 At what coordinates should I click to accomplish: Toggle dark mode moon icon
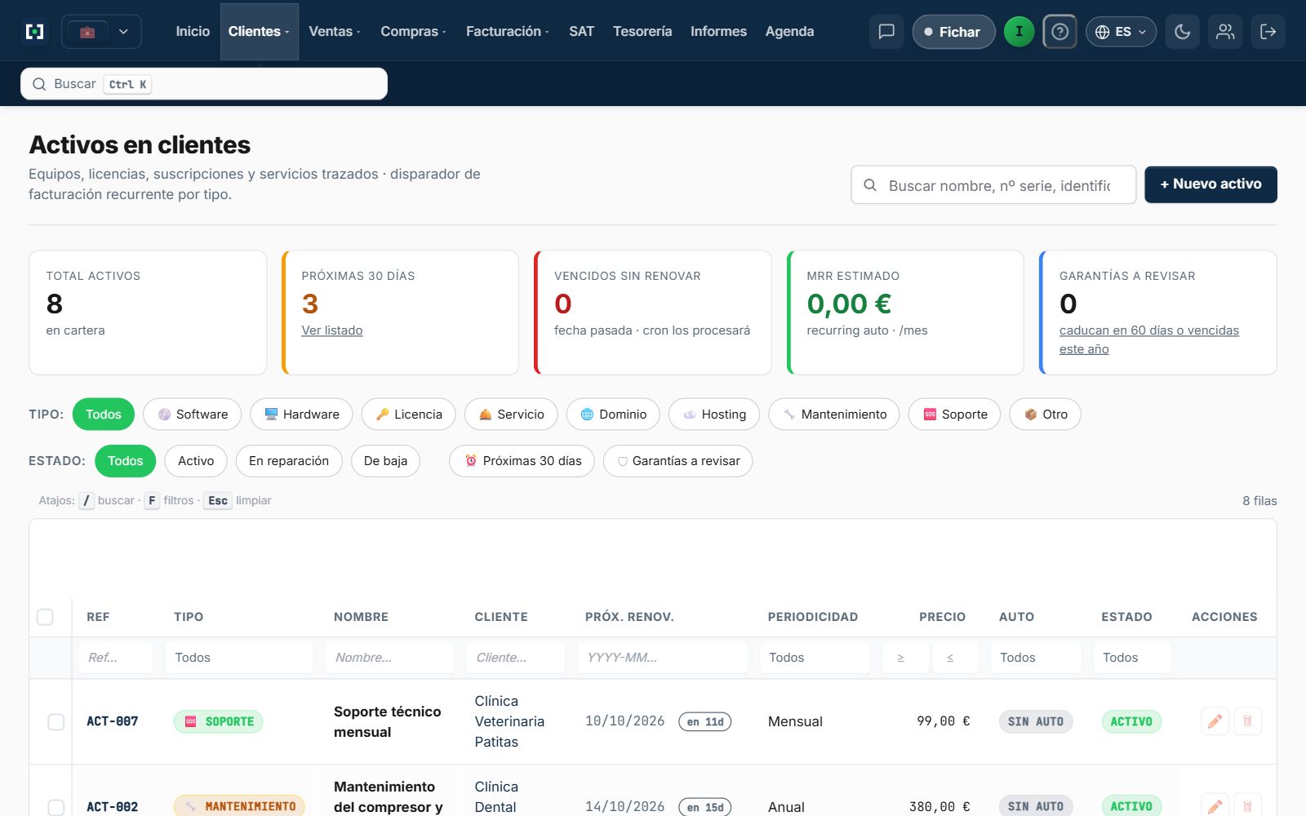[1182, 32]
